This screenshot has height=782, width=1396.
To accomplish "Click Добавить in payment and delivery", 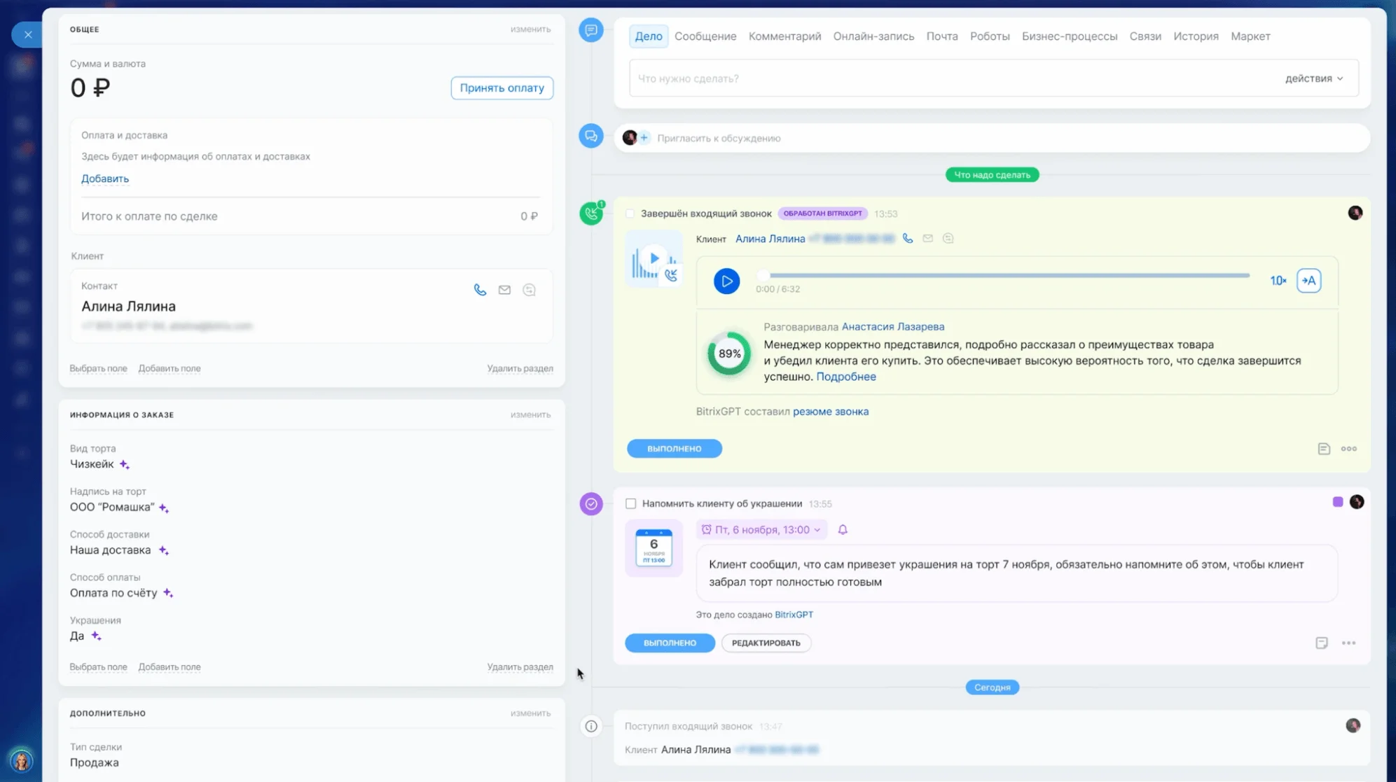I will [105, 179].
